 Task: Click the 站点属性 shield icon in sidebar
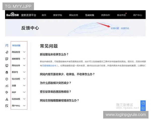(x=7, y=79)
